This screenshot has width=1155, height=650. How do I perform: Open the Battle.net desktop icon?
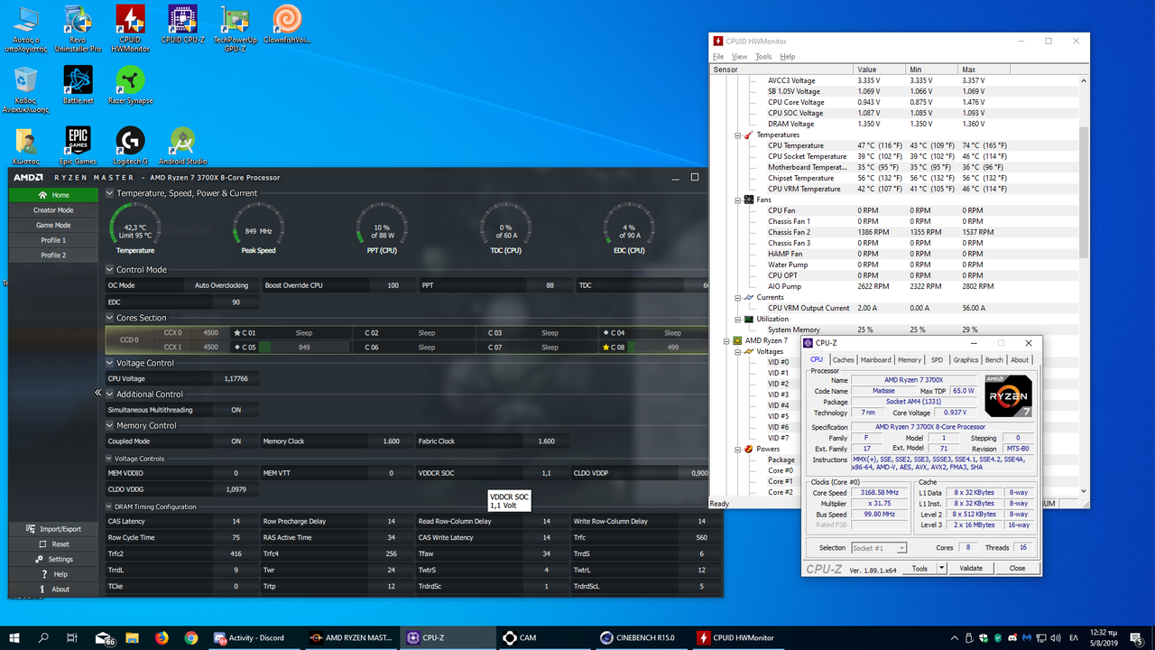click(78, 85)
